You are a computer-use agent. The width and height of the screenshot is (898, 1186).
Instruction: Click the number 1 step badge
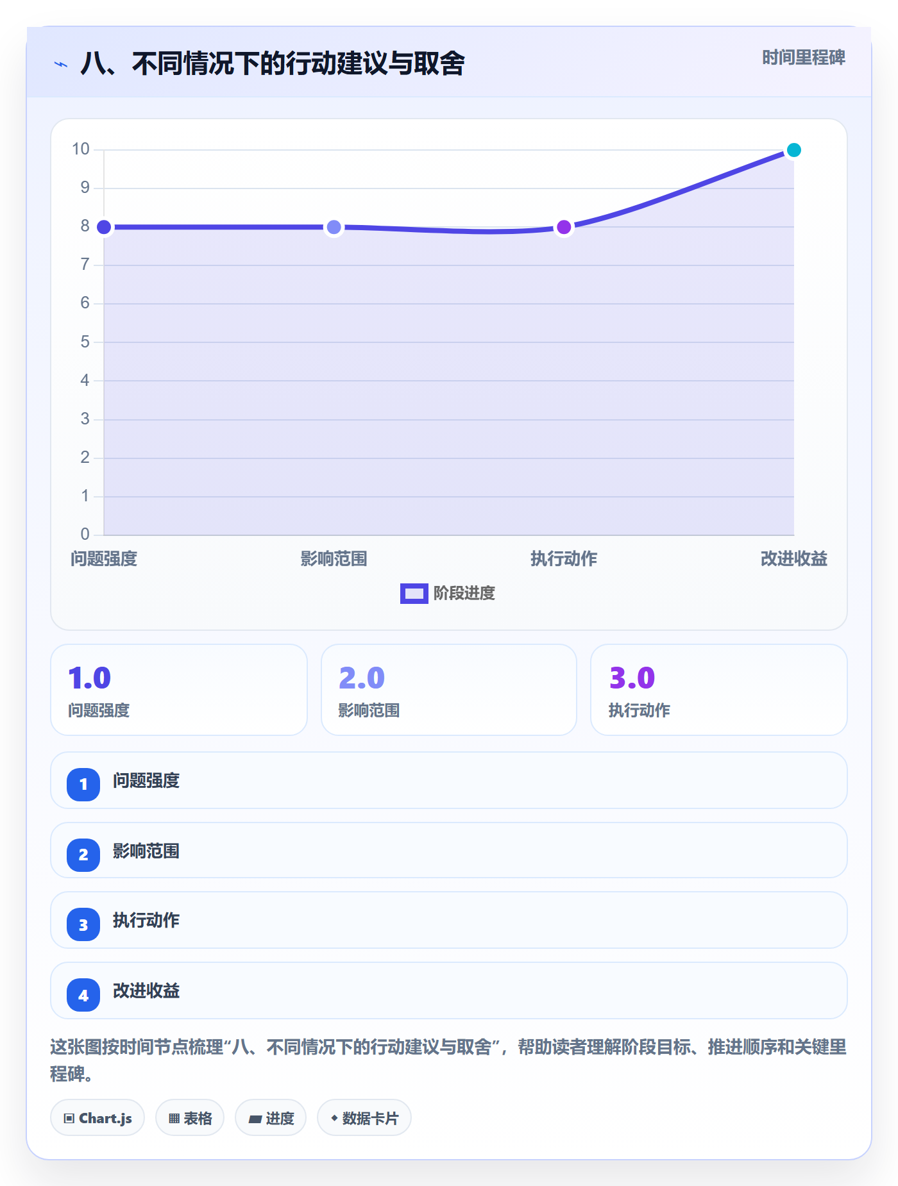pos(83,784)
